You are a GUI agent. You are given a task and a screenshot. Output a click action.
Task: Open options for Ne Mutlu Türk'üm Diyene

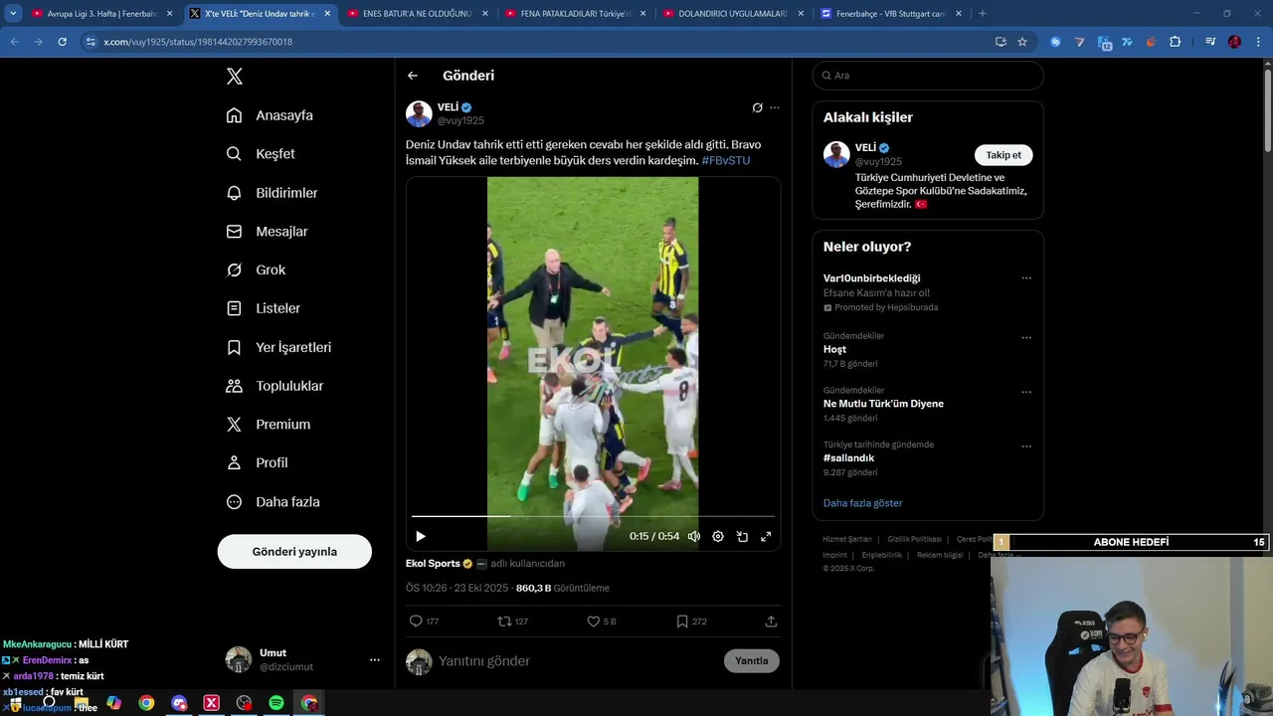[x=1026, y=392]
